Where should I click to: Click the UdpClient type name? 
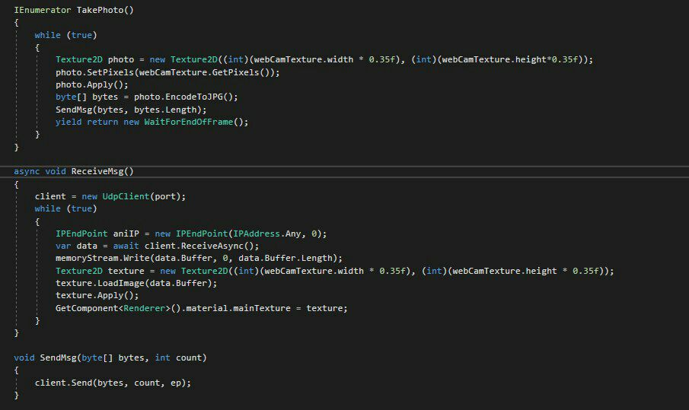pos(126,196)
